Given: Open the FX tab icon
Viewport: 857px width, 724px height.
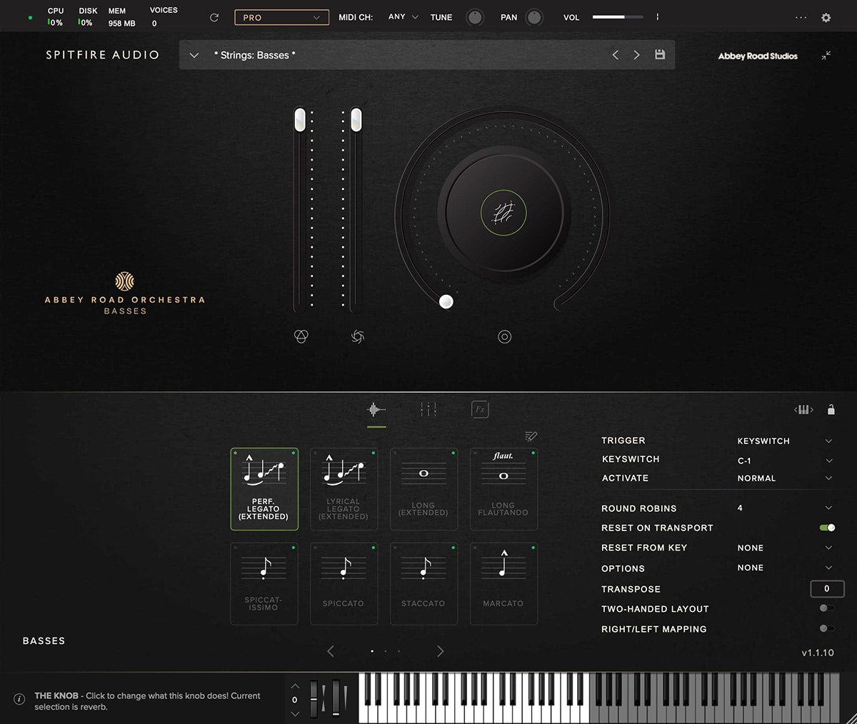Looking at the screenshot, I should point(480,410).
